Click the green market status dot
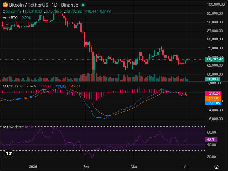The image size is (228, 171). [83, 5]
